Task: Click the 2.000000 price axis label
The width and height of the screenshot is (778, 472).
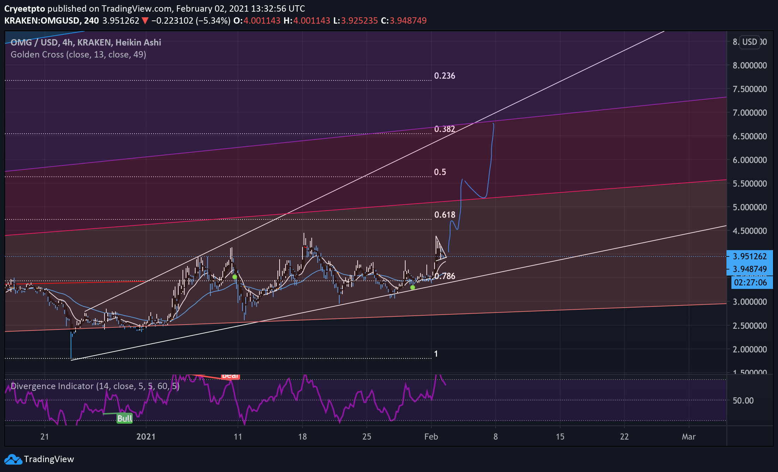Action: point(750,350)
